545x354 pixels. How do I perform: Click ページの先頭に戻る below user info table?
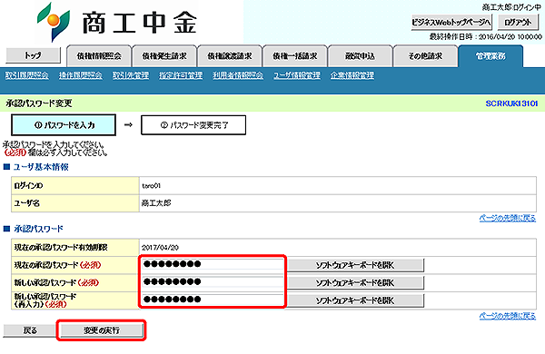(x=508, y=218)
